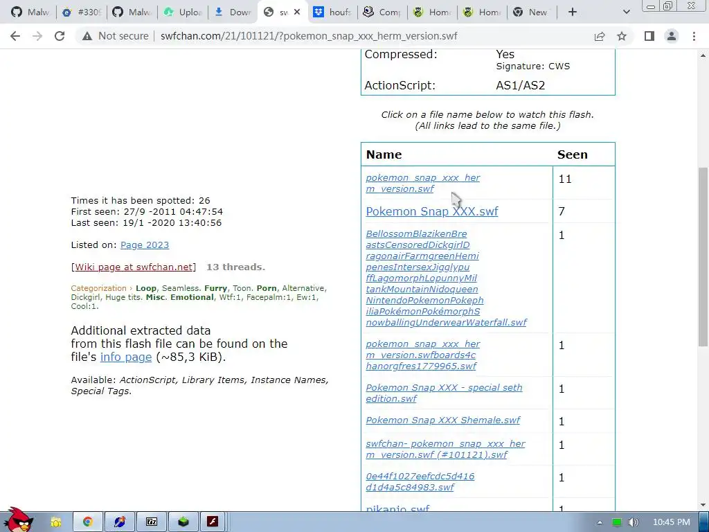Click the Signature: CWS text

532,66
